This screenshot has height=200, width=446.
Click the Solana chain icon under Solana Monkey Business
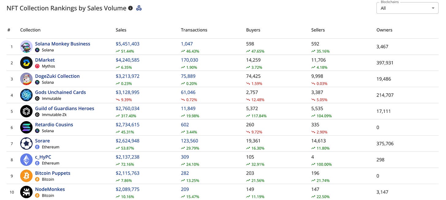point(37,50)
